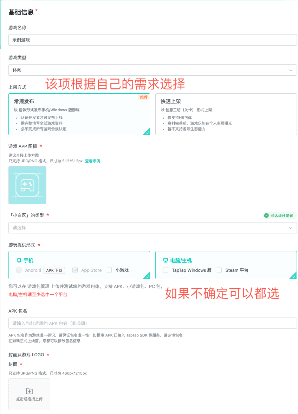298x414 pixels.
Task: Click the 电脑/主机 platform card heading
Action: [181, 261]
